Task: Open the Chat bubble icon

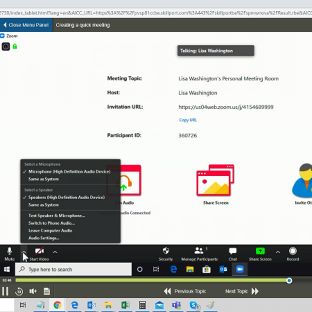Action: pos(232,251)
